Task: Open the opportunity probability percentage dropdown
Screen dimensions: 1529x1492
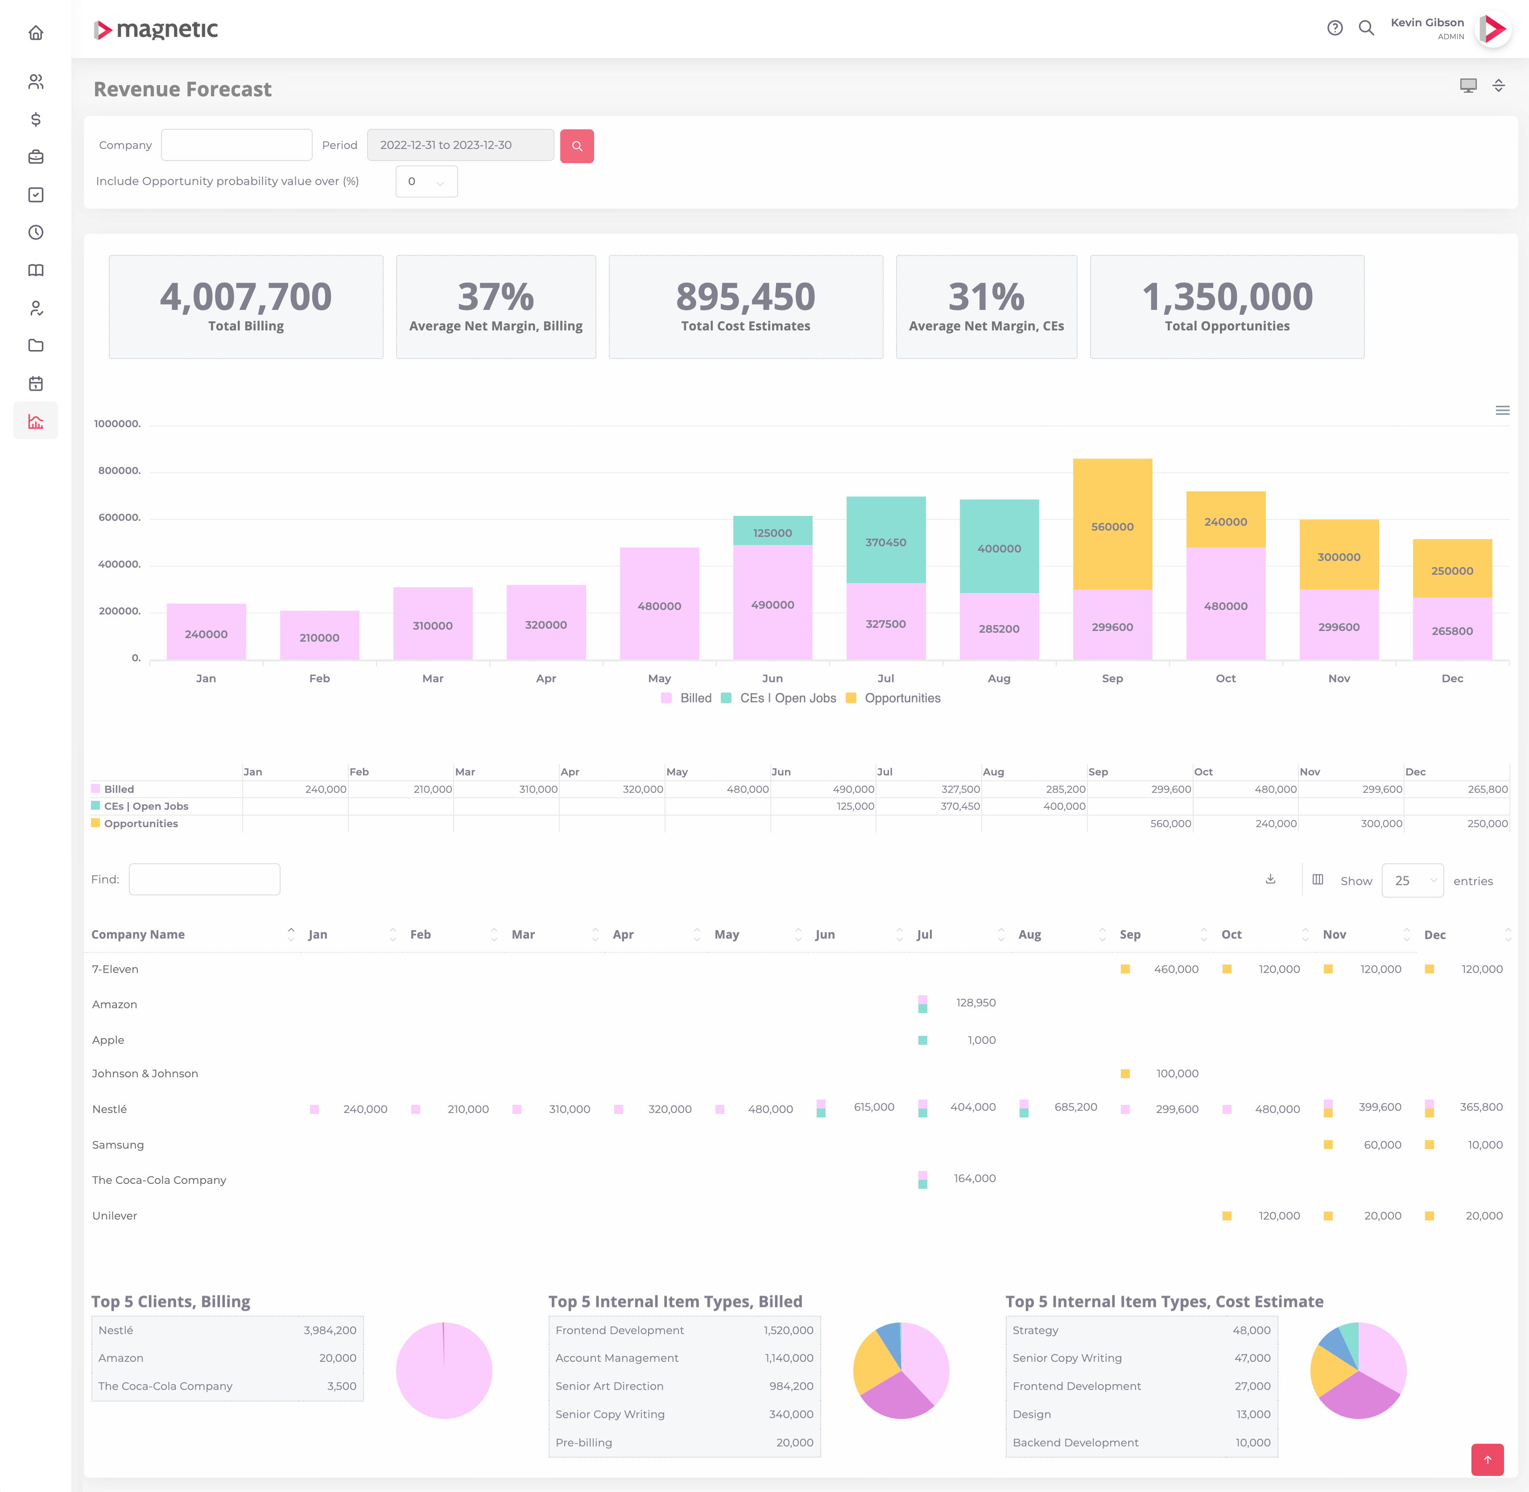Action: pyautogui.click(x=426, y=182)
